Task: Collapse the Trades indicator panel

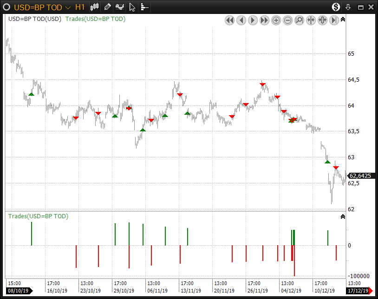Action: coord(343,216)
